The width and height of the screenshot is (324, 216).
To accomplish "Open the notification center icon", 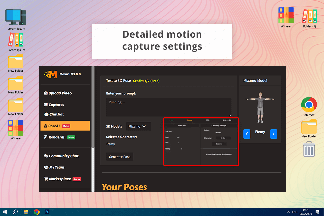I will (317, 212).
